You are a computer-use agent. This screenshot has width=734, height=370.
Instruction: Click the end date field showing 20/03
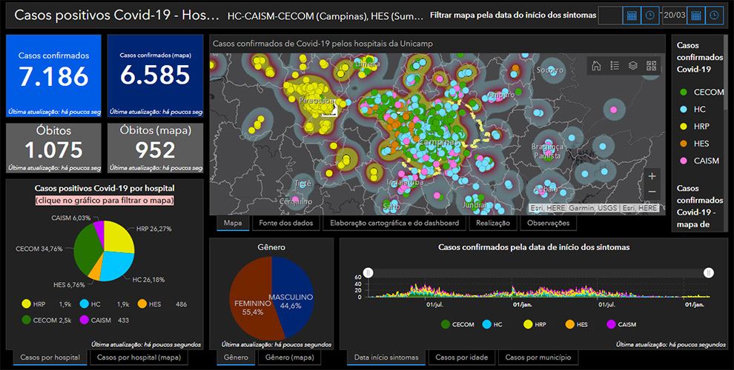(674, 15)
